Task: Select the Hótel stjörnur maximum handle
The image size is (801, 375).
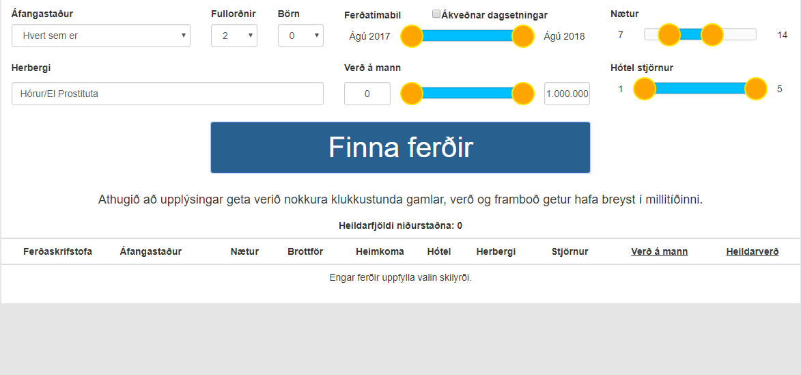Action: 756,89
